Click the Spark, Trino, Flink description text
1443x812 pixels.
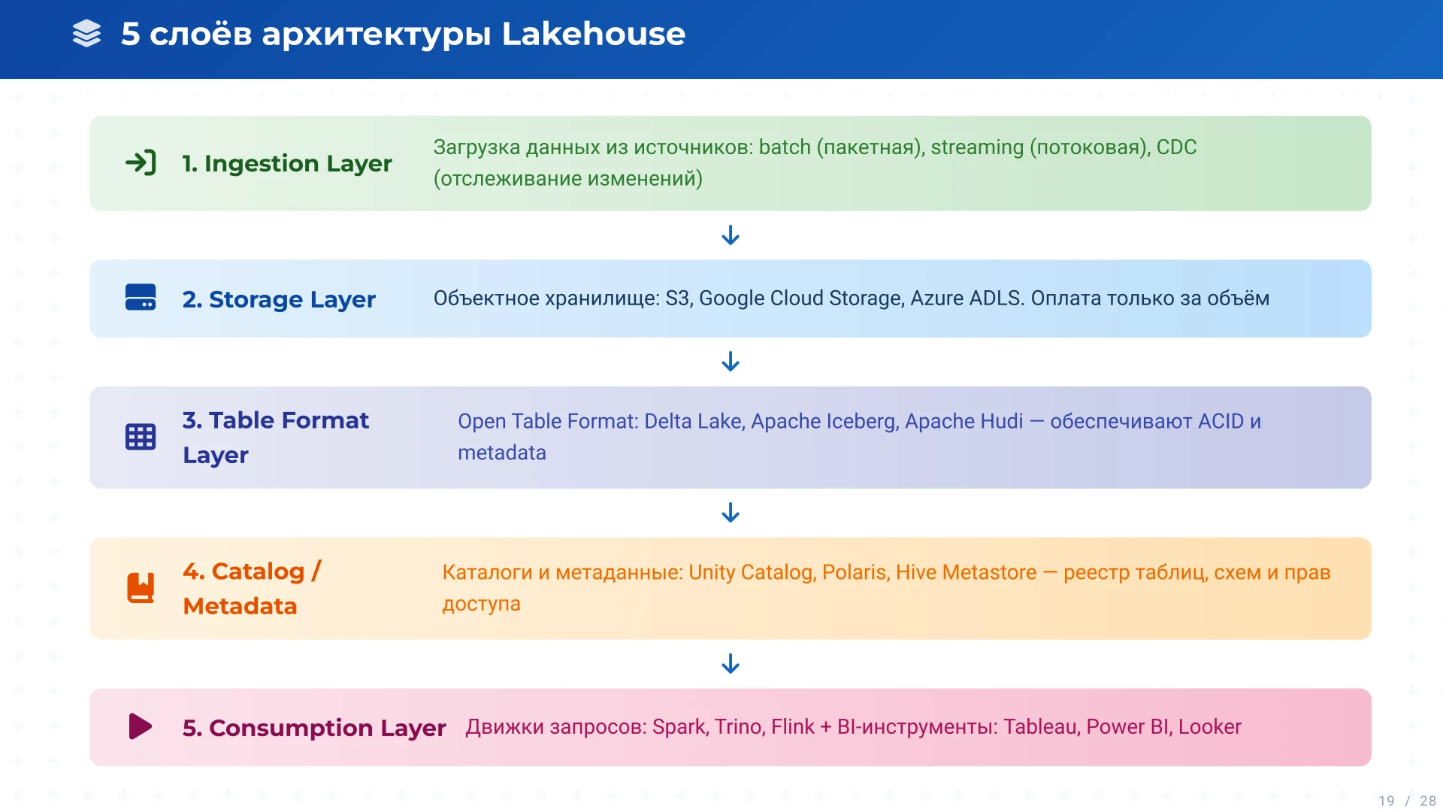point(853,727)
